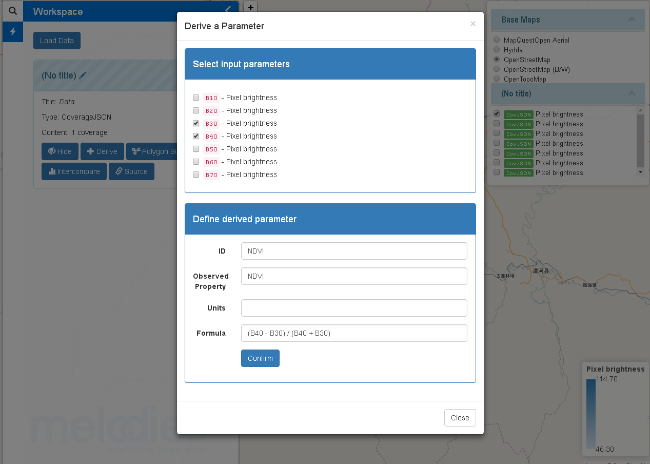Click the Workspace panel header
The width and height of the screenshot is (650, 464).
56,11
